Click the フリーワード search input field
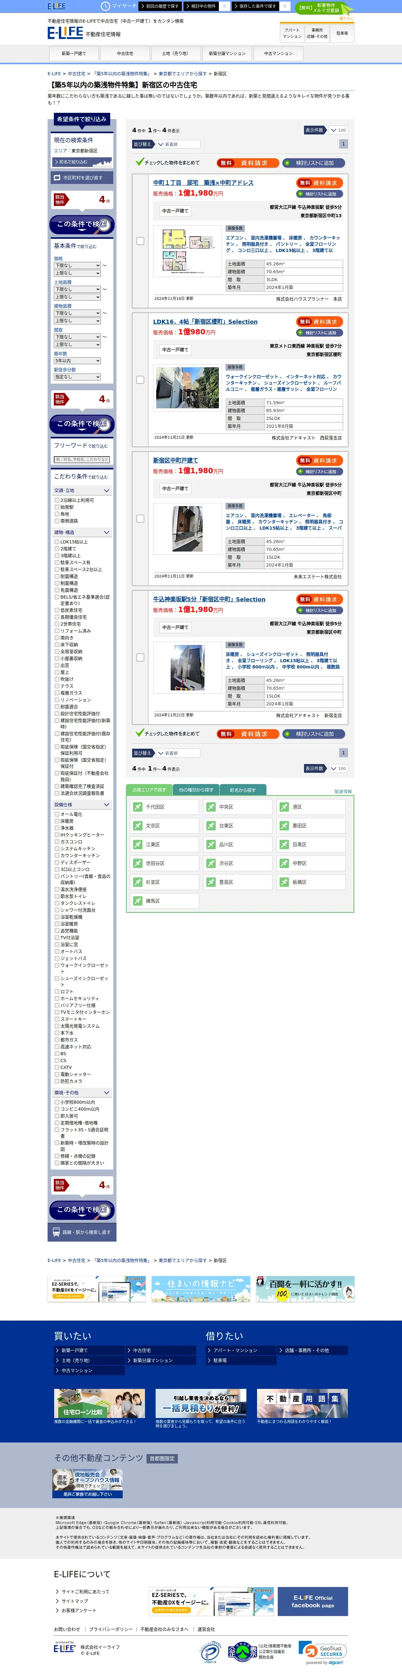Screen dimensions: 402x1675 click(82, 460)
